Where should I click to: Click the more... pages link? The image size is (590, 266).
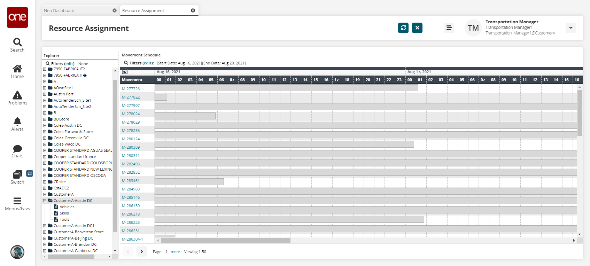tap(177, 252)
